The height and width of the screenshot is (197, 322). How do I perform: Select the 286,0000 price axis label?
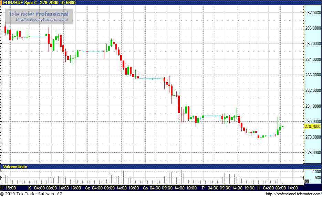coord(313,28)
